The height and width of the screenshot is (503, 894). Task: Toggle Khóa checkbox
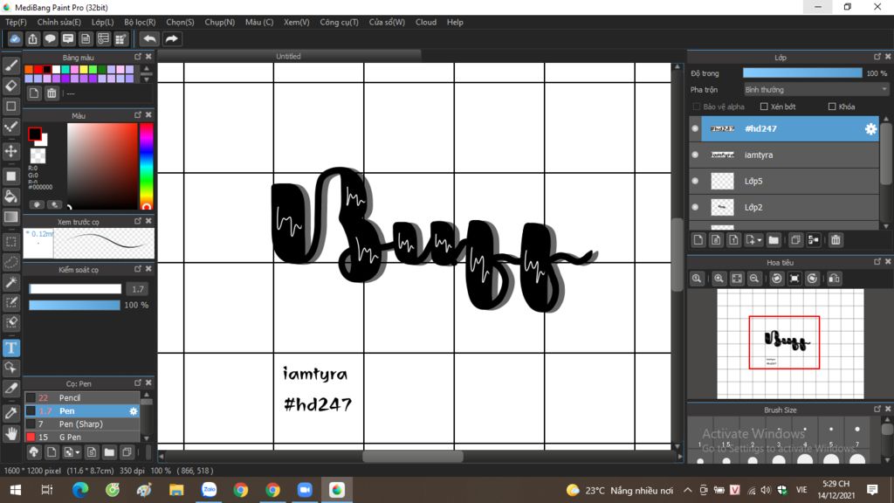[x=832, y=107]
